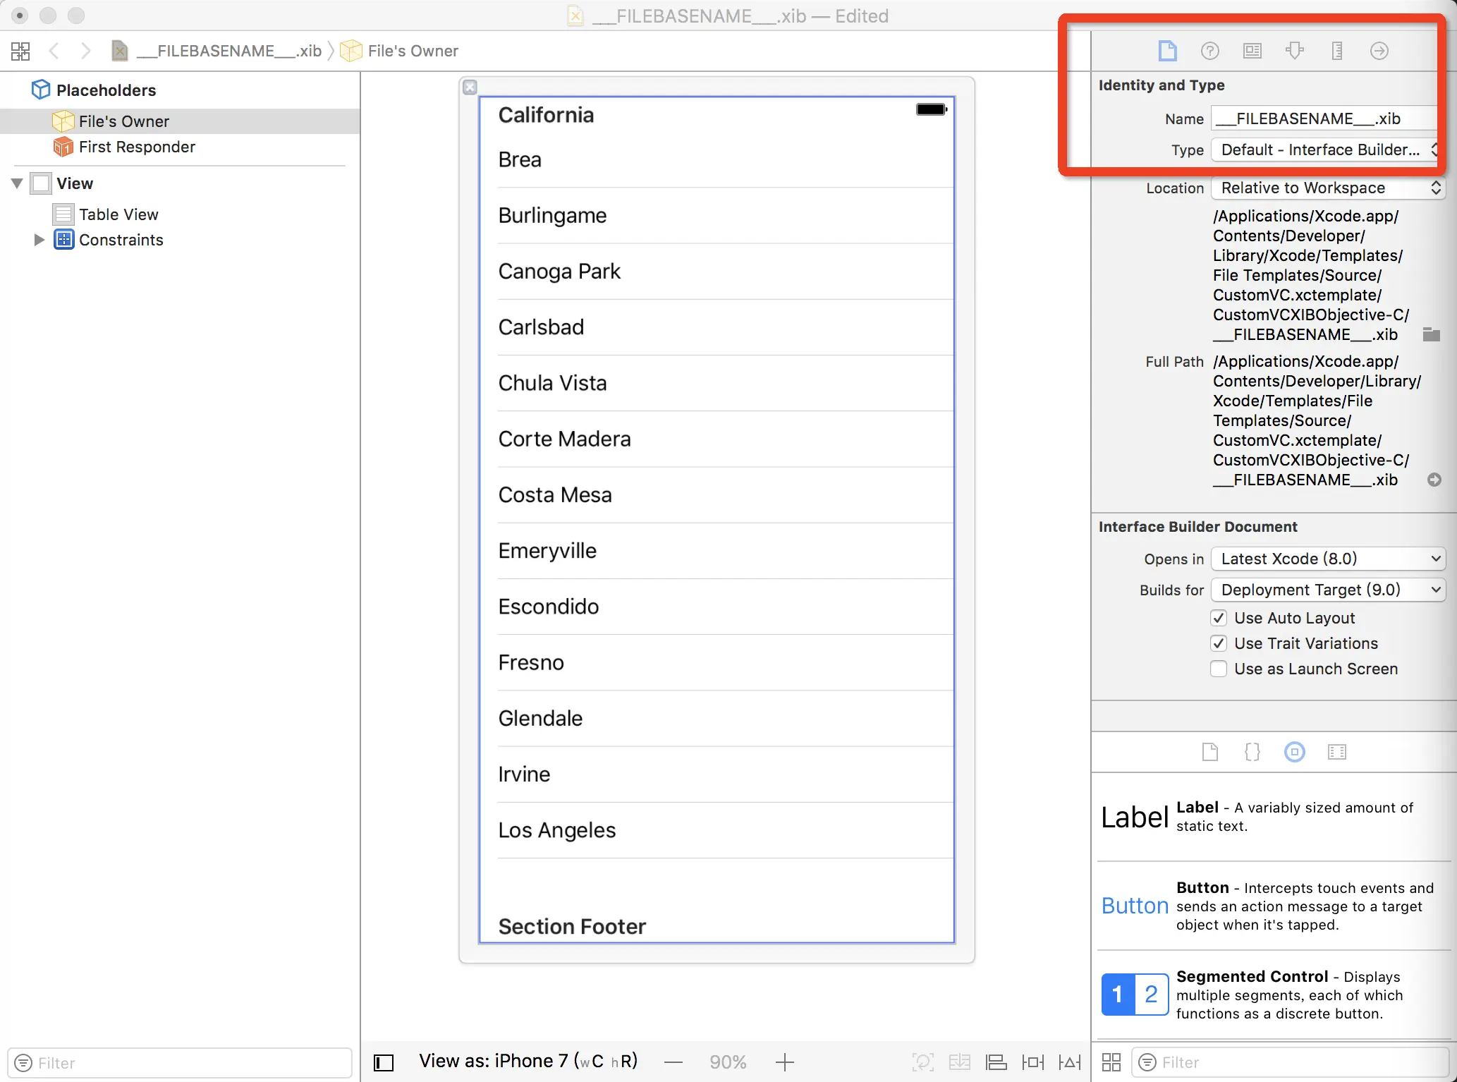
Task: Click View as: iPhone 7 button
Action: [x=528, y=1061]
